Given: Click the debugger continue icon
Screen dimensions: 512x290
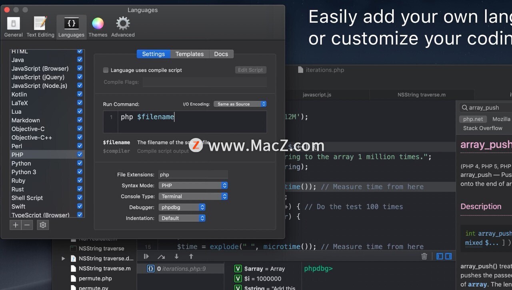Looking at the screenshot, I should pos(146,256).
